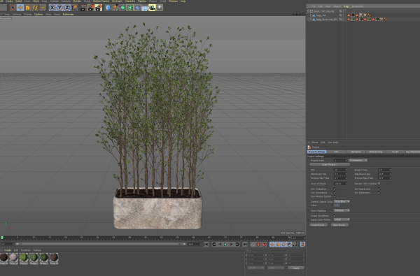Open the Tags menu in Object Manager
420x276 pixels.
point(346,6)
